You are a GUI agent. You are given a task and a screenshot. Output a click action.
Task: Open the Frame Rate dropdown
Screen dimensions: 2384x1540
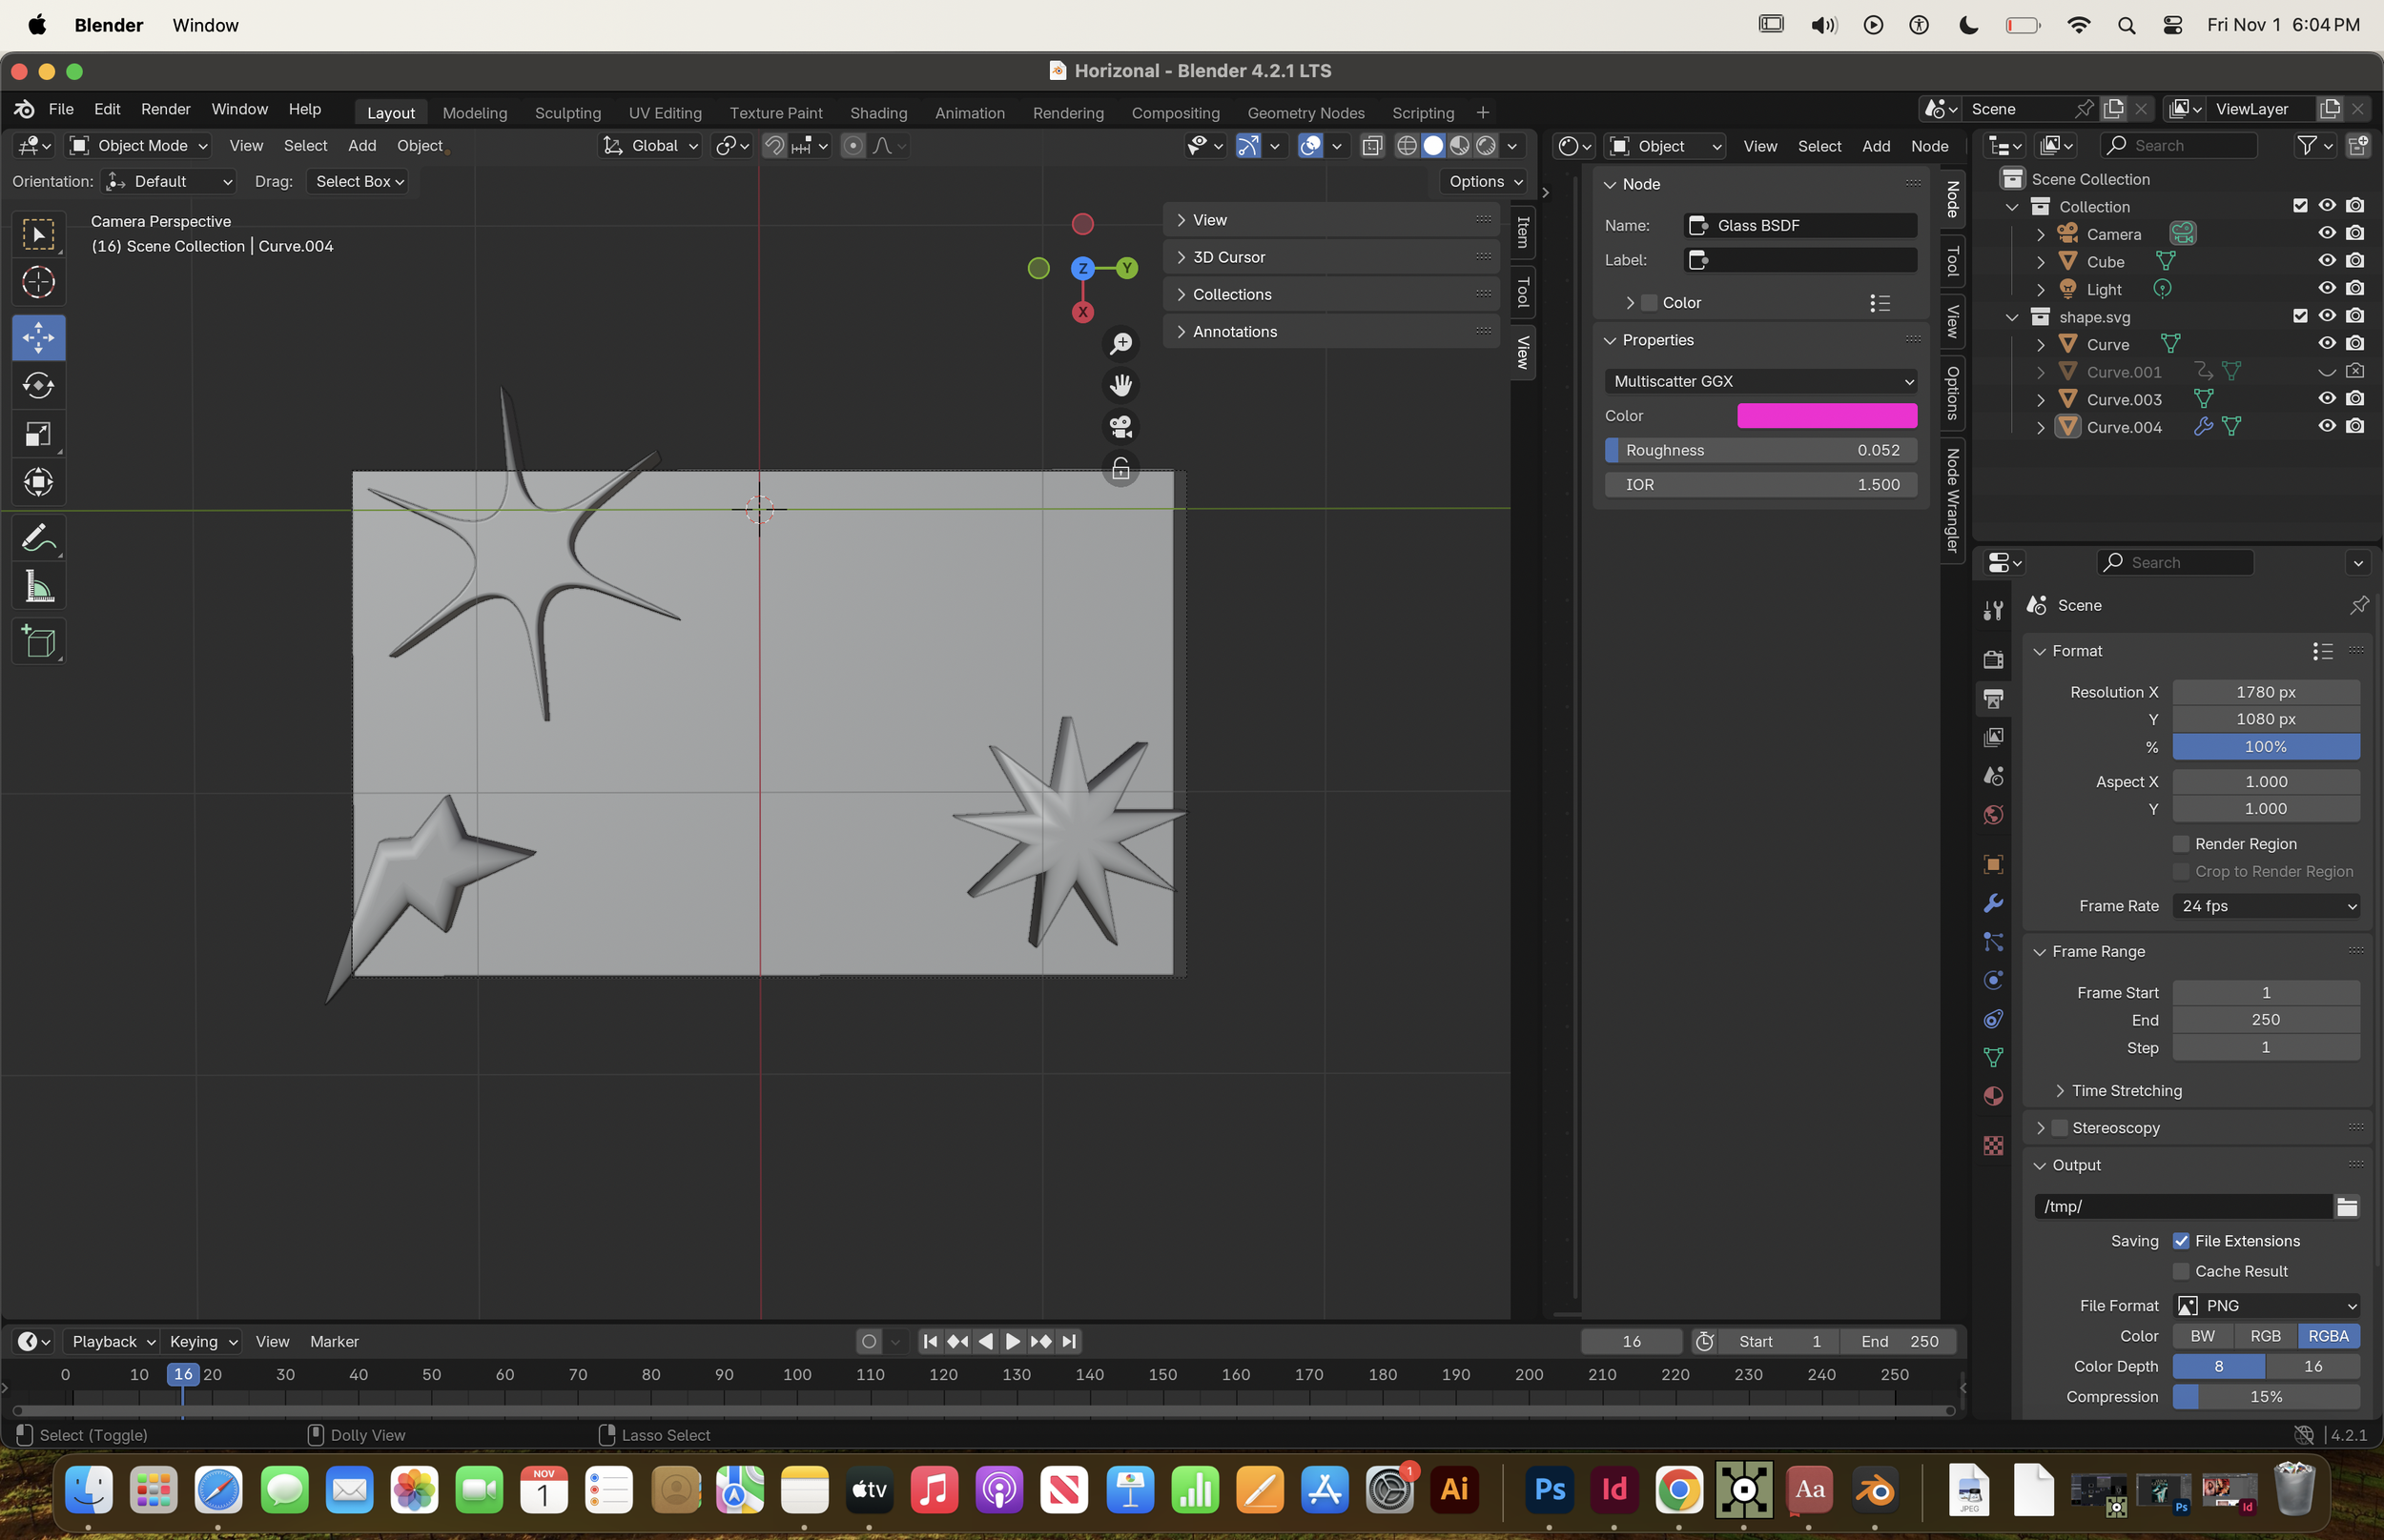(2266, 906)
